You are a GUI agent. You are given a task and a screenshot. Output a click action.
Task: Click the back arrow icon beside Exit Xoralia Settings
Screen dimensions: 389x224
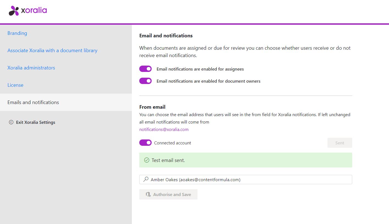11,122
